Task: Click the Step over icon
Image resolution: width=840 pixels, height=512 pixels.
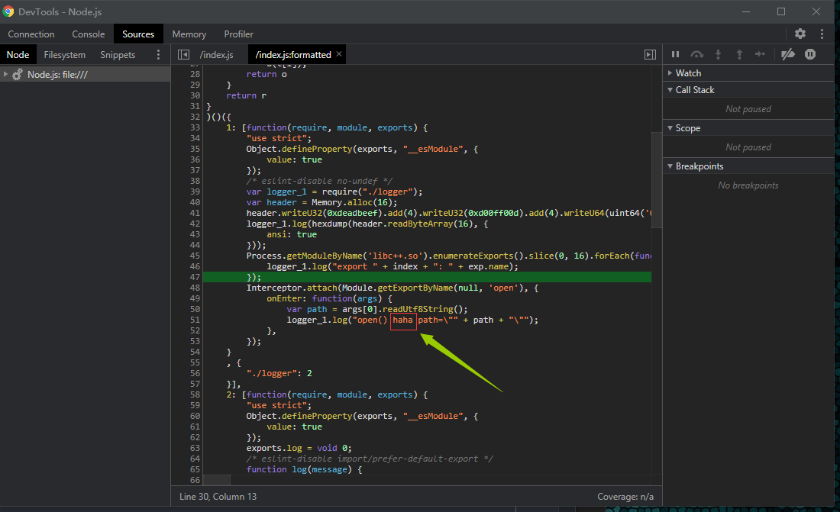Action: (696, 54)
